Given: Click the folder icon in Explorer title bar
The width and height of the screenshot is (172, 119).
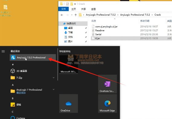Looking at the screenshot, I should (x=62, y=4).
